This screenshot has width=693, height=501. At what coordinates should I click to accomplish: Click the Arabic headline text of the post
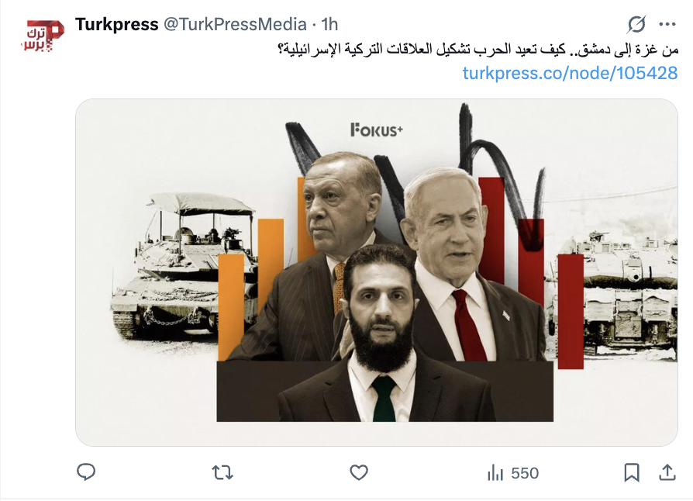pyautogui.click(x=478, y=49)
